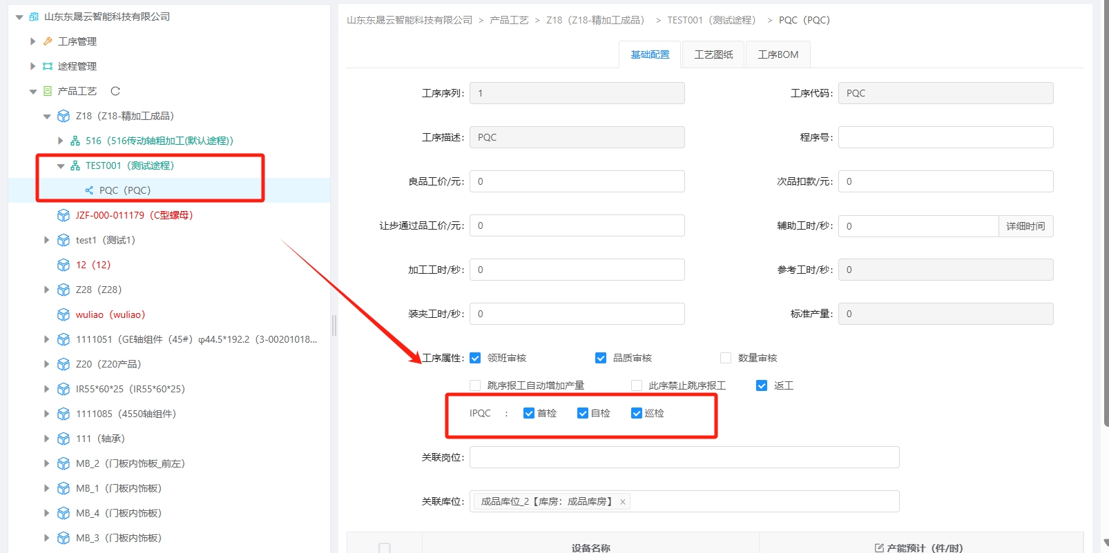Open the 工艺图纸 tab
The image size is (1109, 553).
(713, 54)
